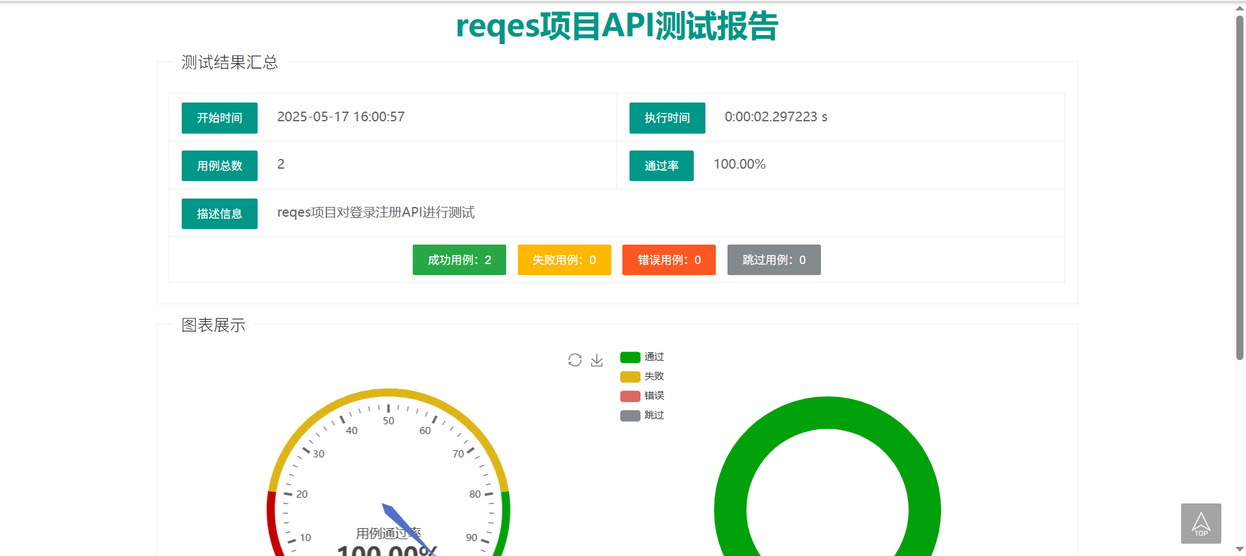Click the yellow 失败 legend color swatch
1246x556 pixels.
pyautogui.click(x=630, y=377)
